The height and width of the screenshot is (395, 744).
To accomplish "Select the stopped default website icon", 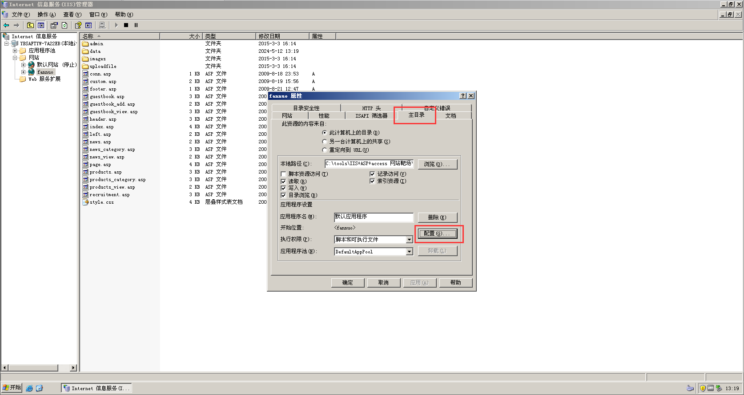I will click(32, 65).
